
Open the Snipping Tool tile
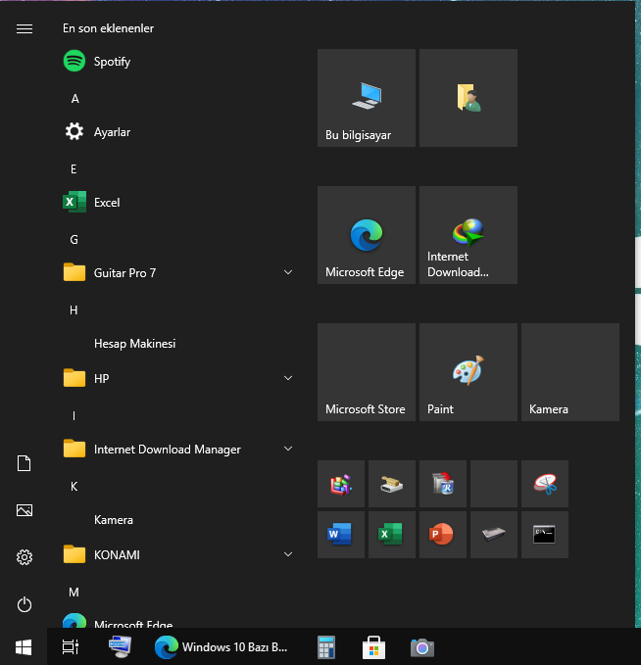click(x=544, y=483)
